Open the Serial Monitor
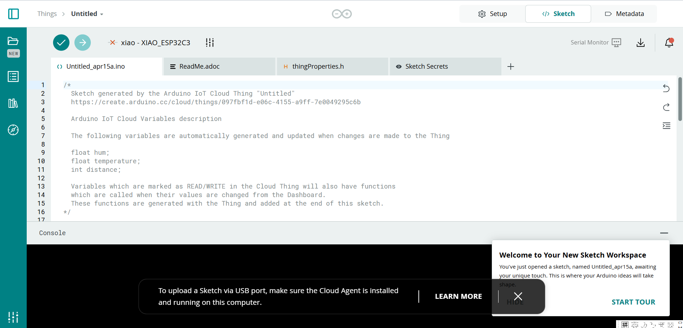The width and height of the screenshot is (683, 328). pyautogui.click(x=596, y=42)
